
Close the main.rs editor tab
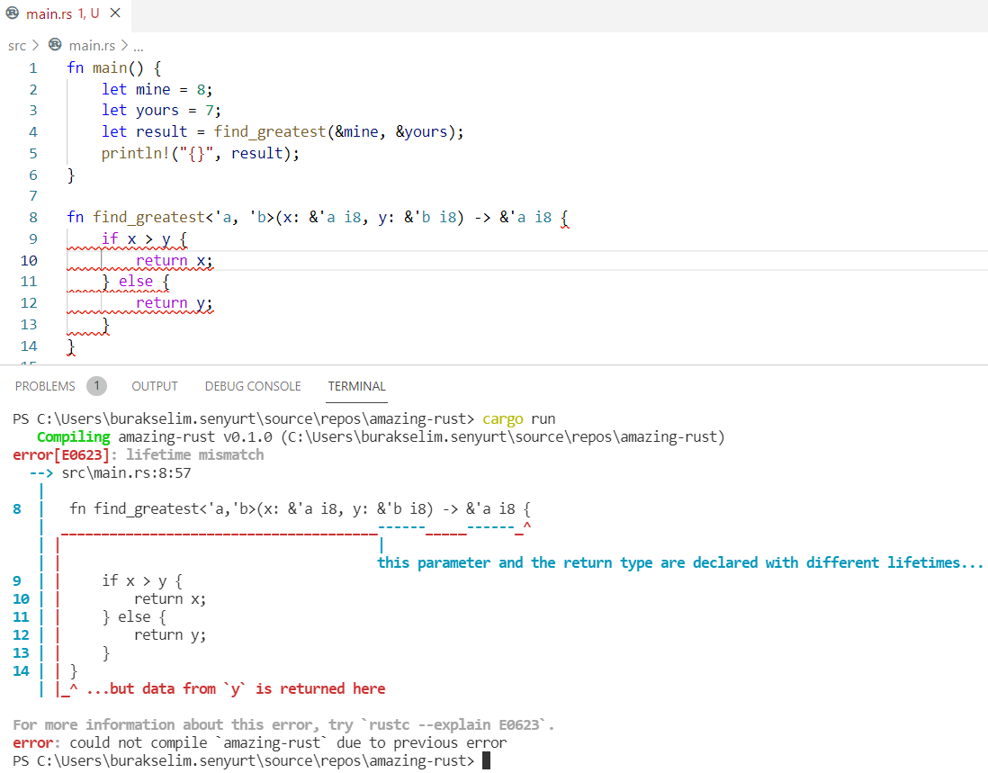(x=114, y=13)
